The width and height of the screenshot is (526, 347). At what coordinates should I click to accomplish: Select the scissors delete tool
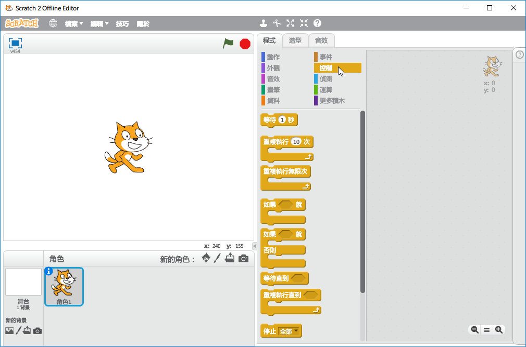(277, 23)
